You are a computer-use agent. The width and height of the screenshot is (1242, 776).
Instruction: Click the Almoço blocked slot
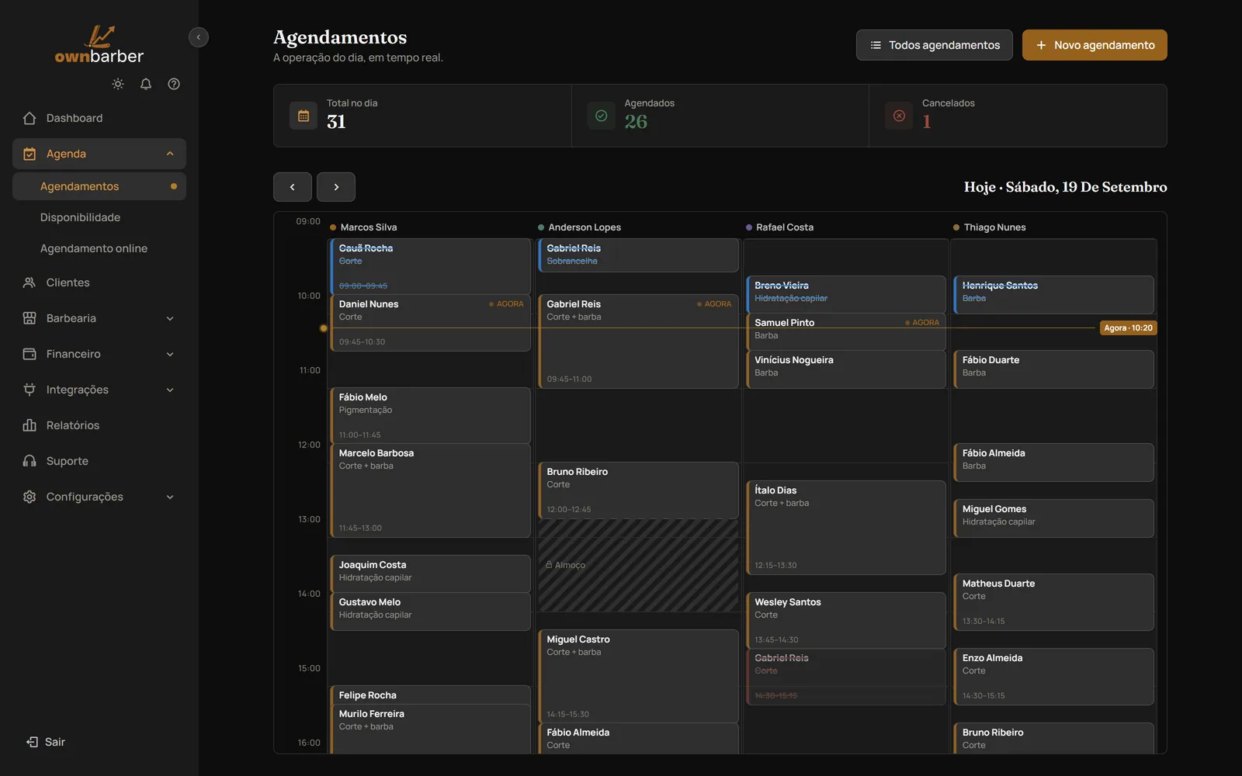[x=638, y=566]
